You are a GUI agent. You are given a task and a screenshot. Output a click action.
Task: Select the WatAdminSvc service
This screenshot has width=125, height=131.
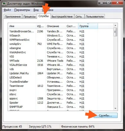click(x=61, y=52)
